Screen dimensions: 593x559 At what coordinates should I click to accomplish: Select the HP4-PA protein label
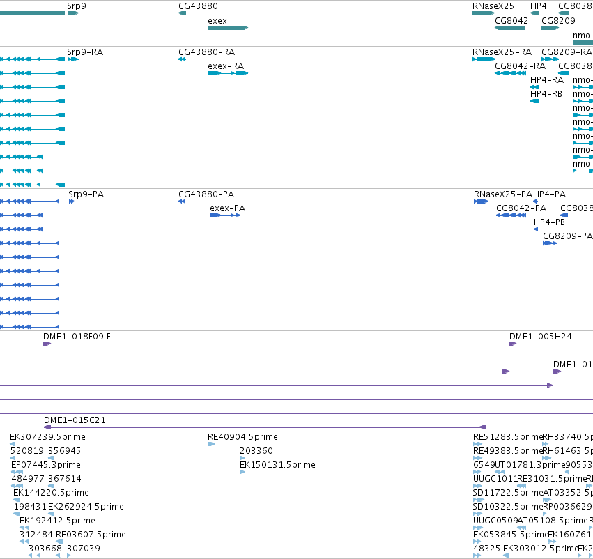(x=550, y=194)
